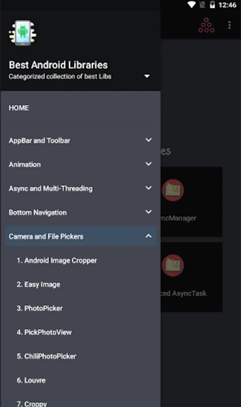The image size is (241, 407).
Task: Collapse Camera and File Pickers chevron
Action: pyautogui.click(x=148, y=236)
